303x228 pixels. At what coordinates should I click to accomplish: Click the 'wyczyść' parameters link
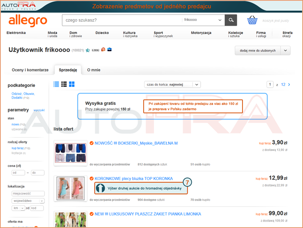[x=39, y=110]
